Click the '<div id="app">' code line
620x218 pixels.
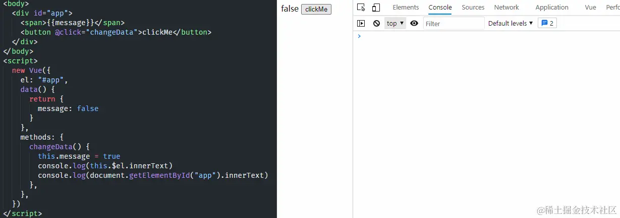[x=42, y=13]
